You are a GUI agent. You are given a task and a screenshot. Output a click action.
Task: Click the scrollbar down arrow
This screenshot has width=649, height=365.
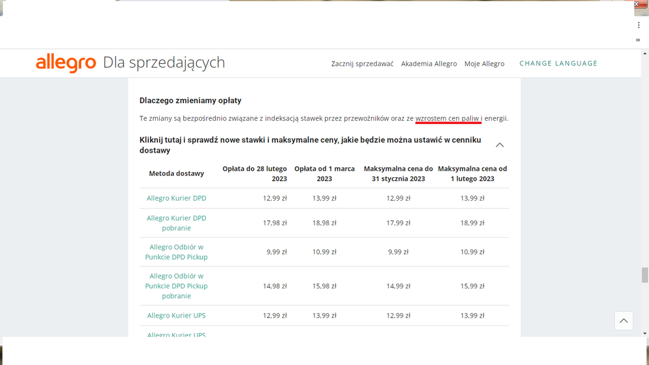(644, 333)
